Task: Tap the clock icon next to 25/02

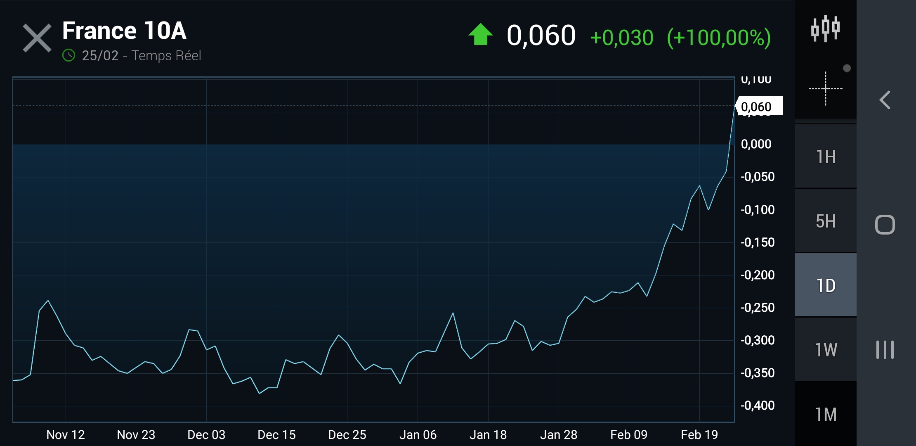Action: [68, 55]
